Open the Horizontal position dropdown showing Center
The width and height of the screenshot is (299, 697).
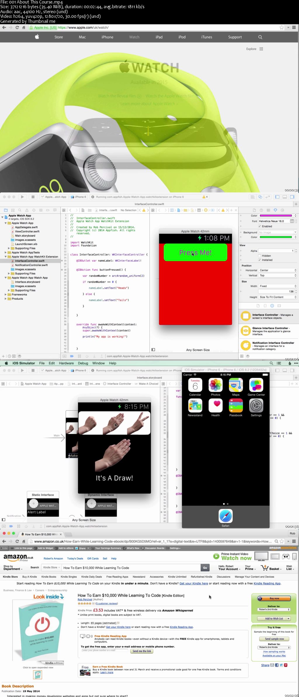tap(278, 270)
